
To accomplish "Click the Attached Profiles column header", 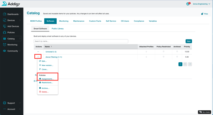I will click(146, 47).
